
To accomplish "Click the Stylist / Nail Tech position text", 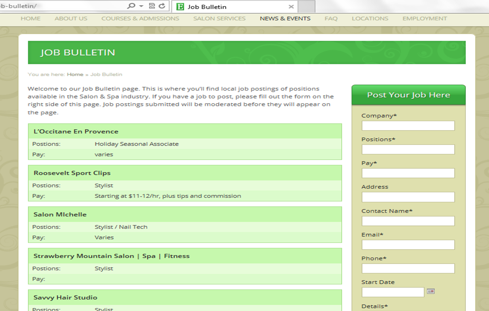I will [x=121, y=227].
